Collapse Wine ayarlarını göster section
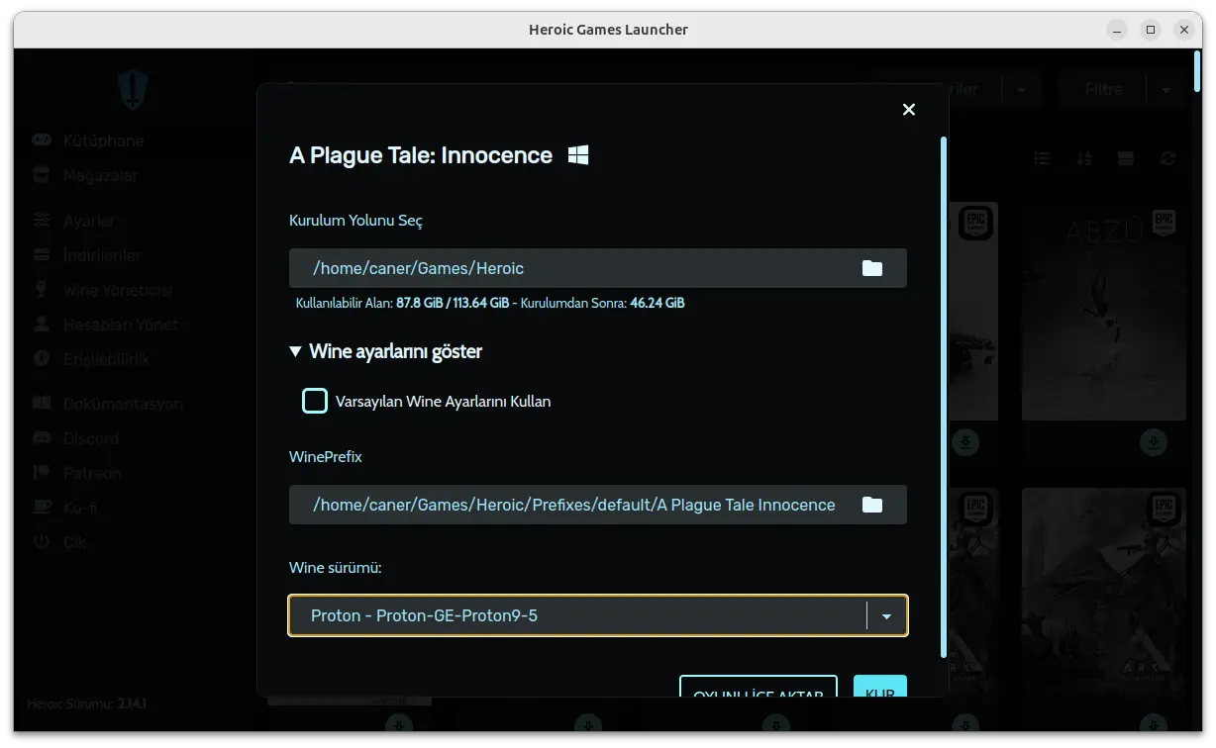Viewport: 1216px width, 748px height. (386, 351)
